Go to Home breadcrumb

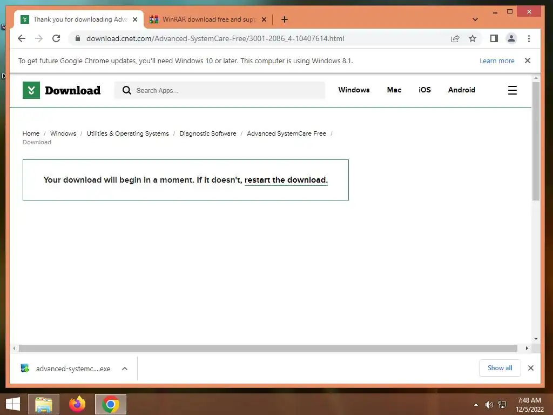click(31, 133)
